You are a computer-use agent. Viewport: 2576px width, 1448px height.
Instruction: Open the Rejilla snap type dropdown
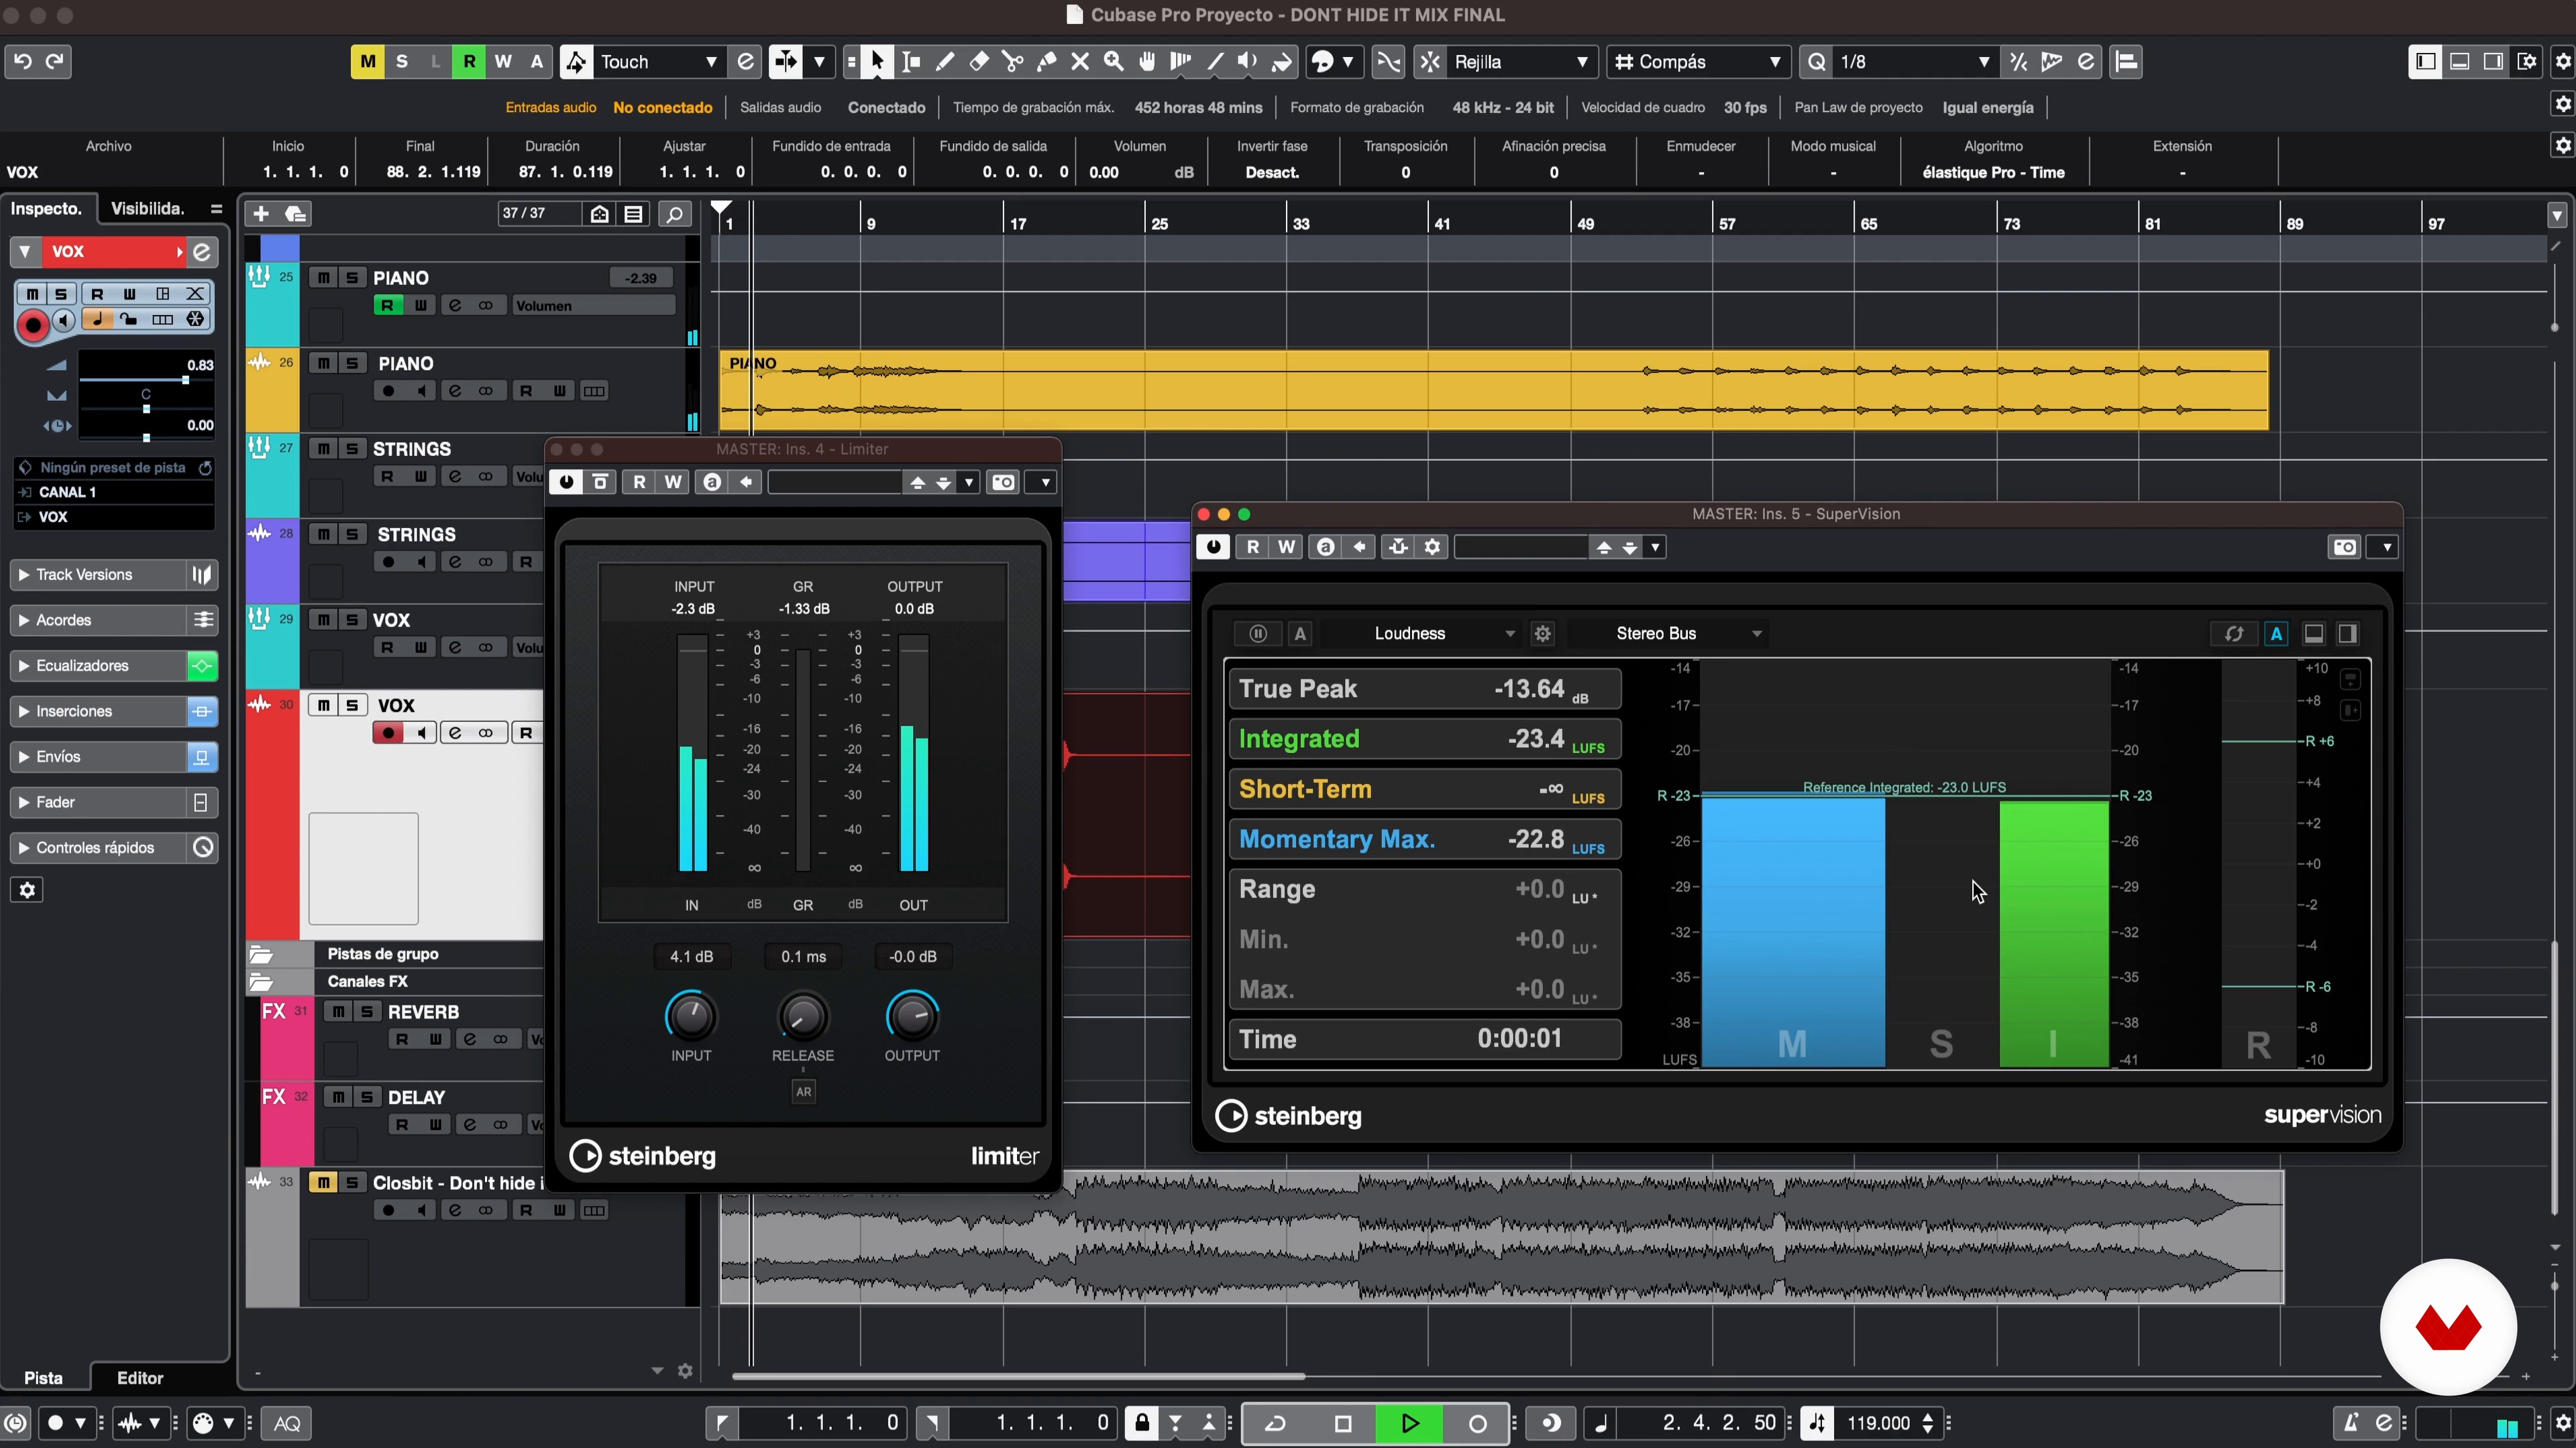tap(1520, 62)
